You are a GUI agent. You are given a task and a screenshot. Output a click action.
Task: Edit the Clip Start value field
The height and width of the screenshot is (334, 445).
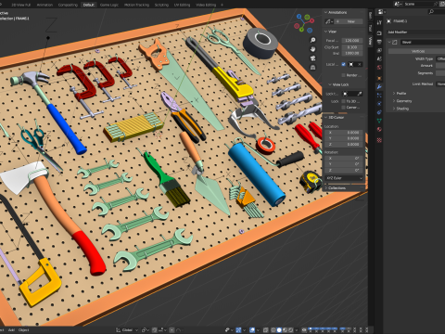click(352, 47)
